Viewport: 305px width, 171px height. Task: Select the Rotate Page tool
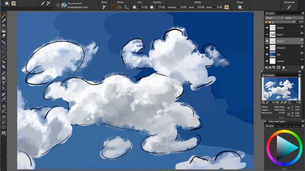point(3,127)
